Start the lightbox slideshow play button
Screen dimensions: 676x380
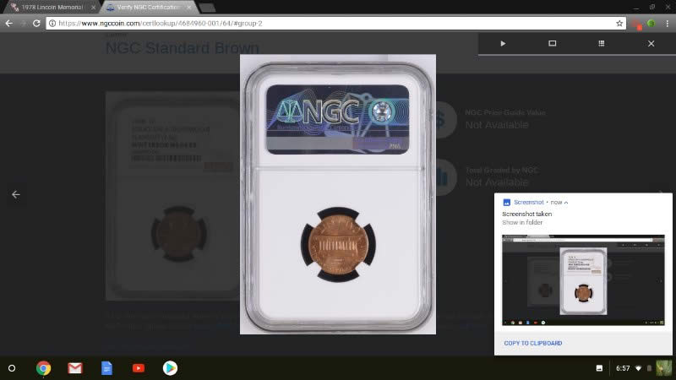[503, 44]
